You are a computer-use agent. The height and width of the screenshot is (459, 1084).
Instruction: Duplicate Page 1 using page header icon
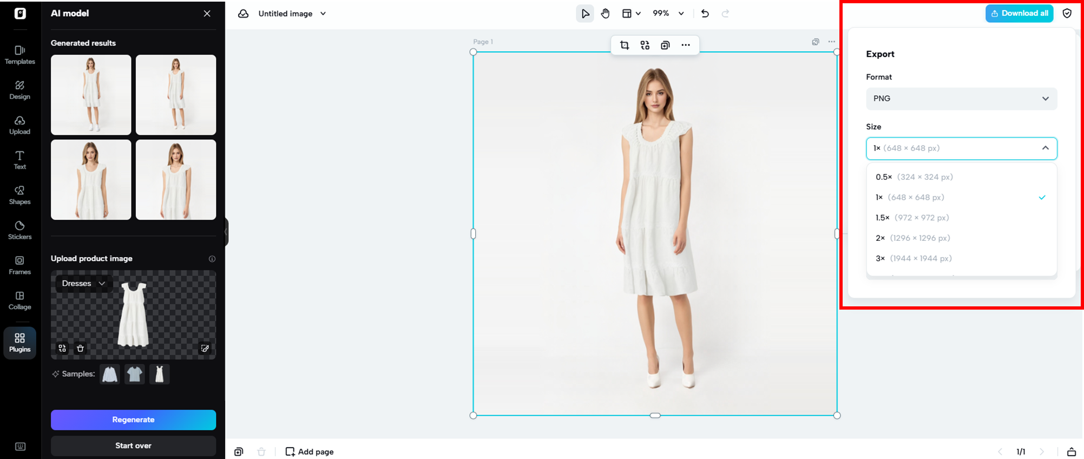(x=816, y=42)
